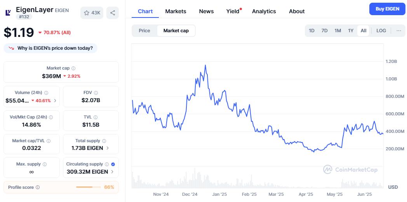
Task: Click the FDV info icon
Action: (x=96, y=93)
